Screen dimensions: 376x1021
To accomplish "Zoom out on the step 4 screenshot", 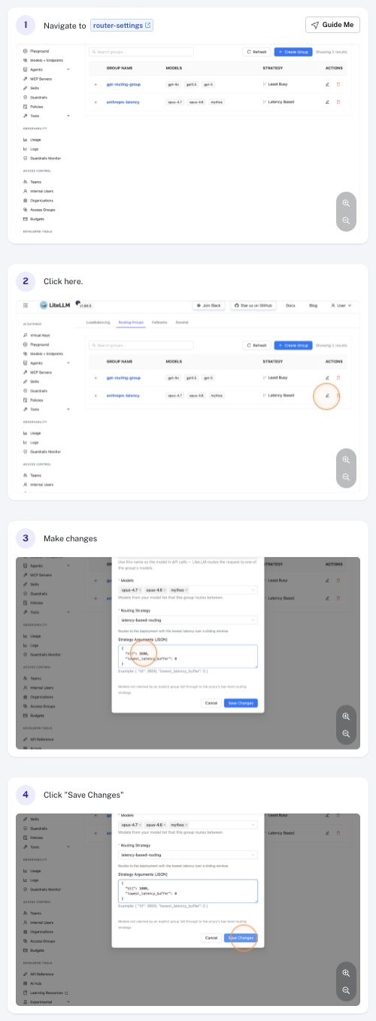I will 346,990.
